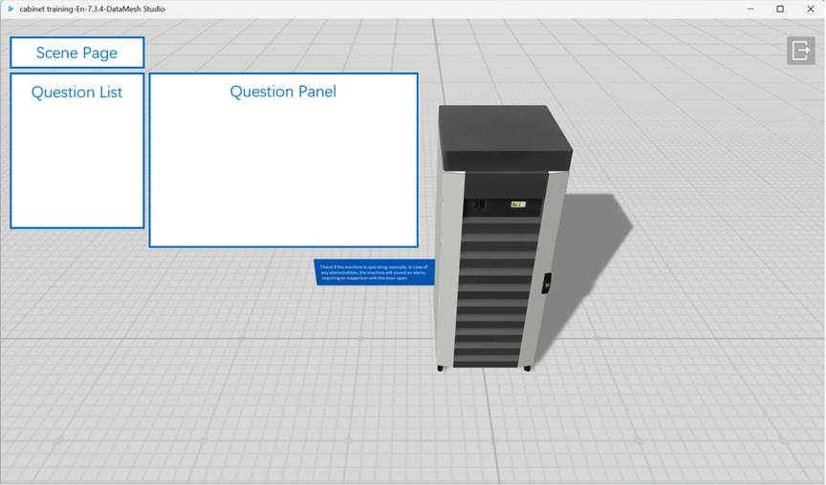Image resolution: width=826 pixels, height=485 pixels.
Task: Click the cabinet's front right foot
Action: click(527, 368)
